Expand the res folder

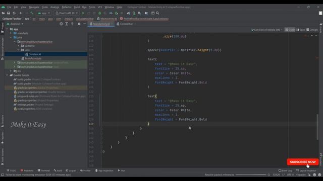pos(11,71)
